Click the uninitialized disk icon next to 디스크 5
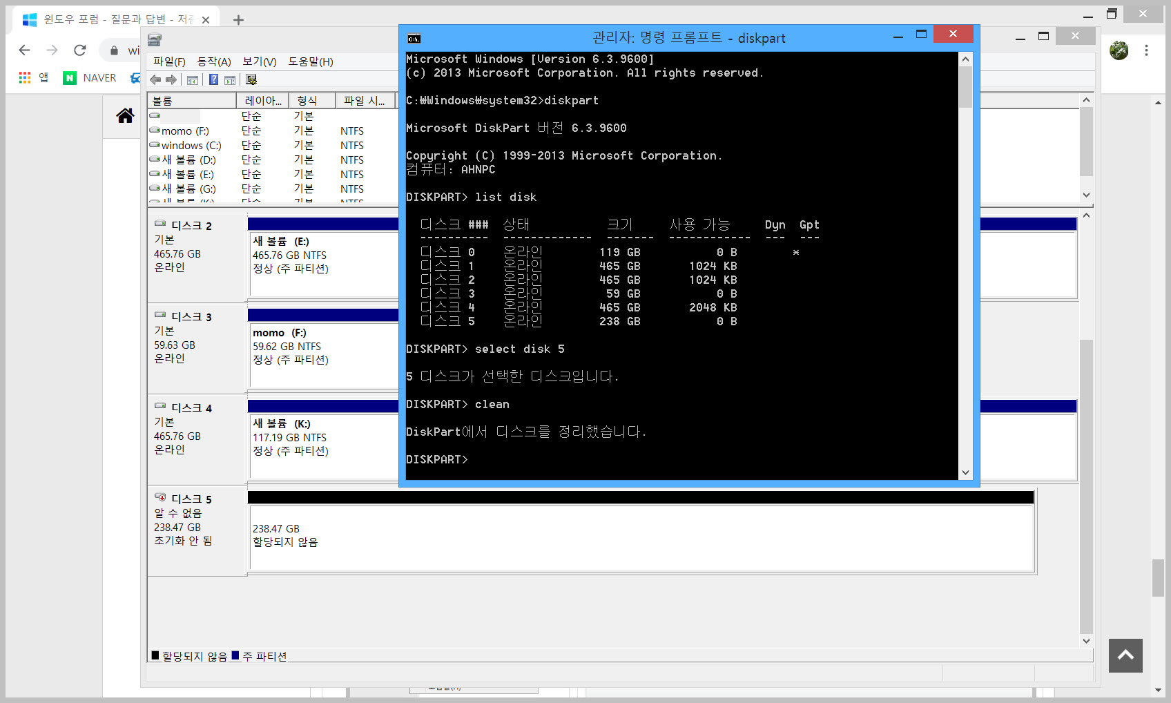 [160, 497]
